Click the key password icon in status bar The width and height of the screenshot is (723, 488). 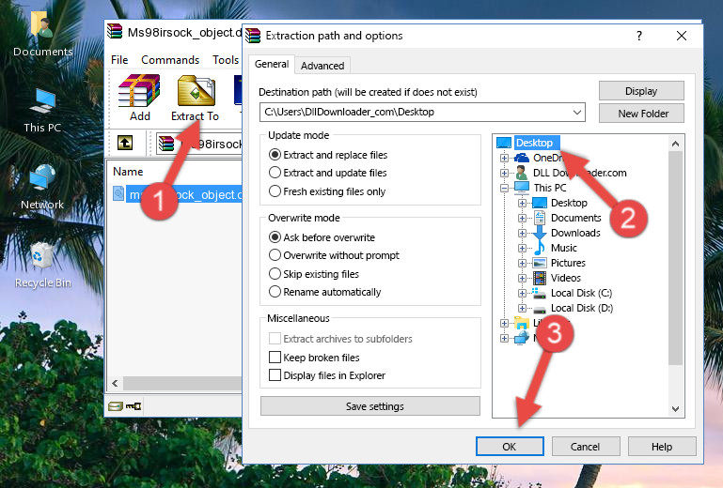click(x=134, y=406)
